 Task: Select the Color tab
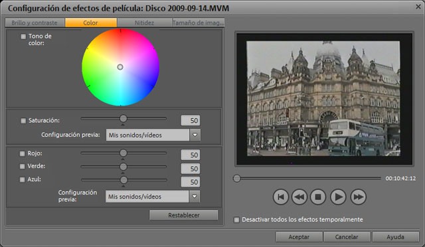click(x=91, y=23)
